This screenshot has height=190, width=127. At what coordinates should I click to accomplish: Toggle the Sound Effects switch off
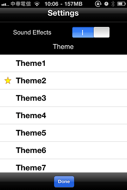coord(91,32)
